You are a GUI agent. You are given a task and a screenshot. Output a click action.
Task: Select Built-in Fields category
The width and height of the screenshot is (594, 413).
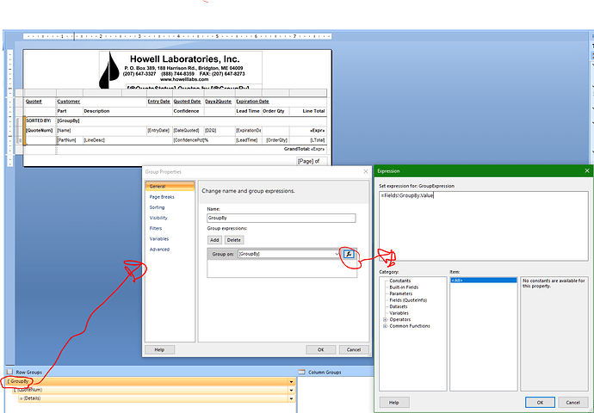(404, 287)
